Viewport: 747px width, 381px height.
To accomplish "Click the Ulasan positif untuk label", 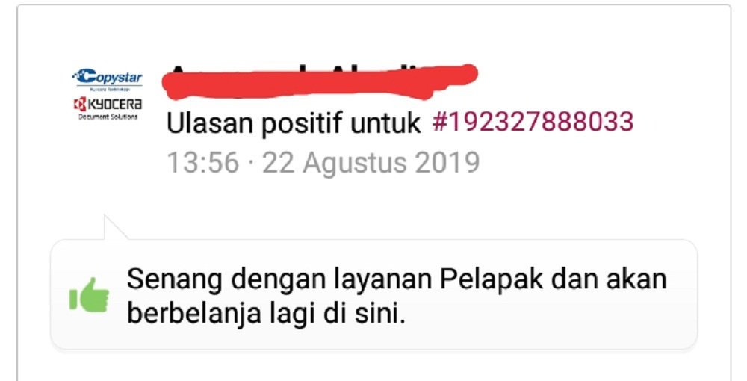I will (x=293, y=124).
